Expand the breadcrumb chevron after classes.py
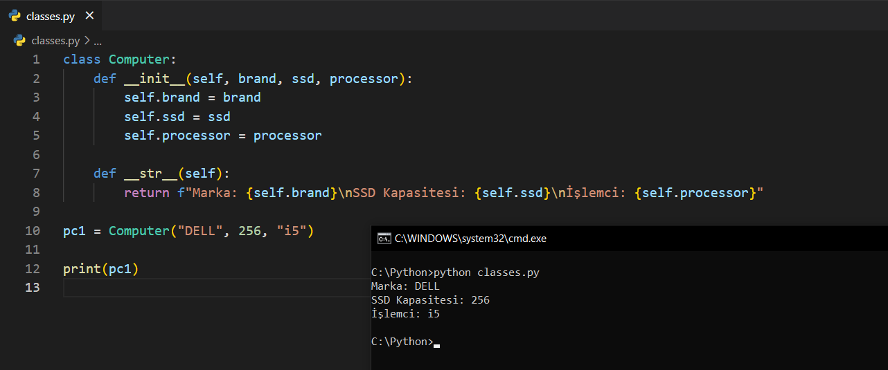The image size is (888, 370). 87,41
